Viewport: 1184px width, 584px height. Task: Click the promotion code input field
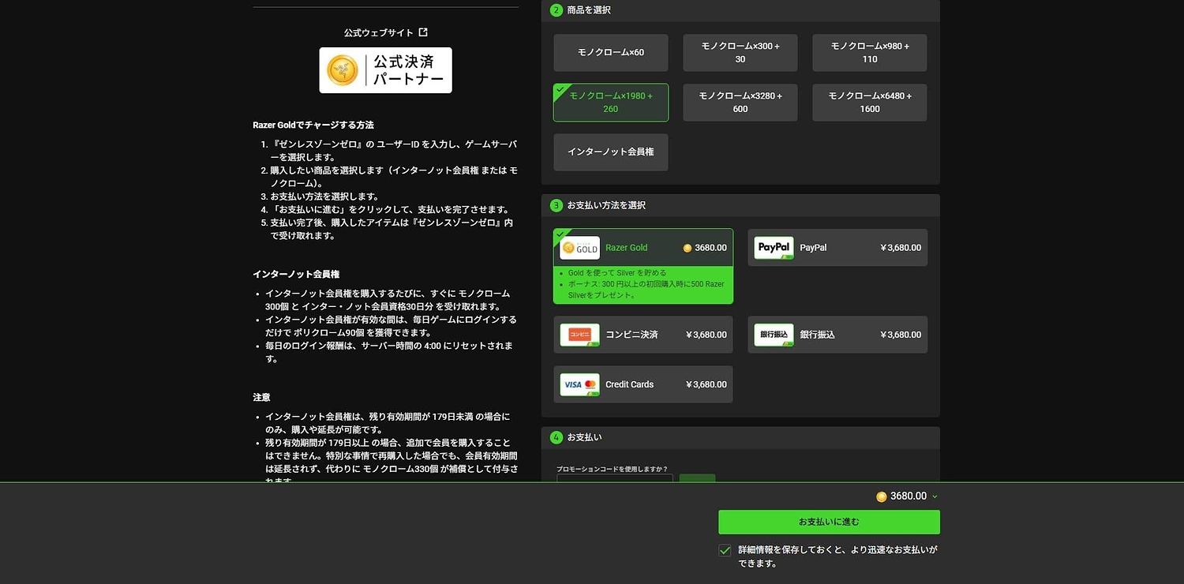coord(614,478)
